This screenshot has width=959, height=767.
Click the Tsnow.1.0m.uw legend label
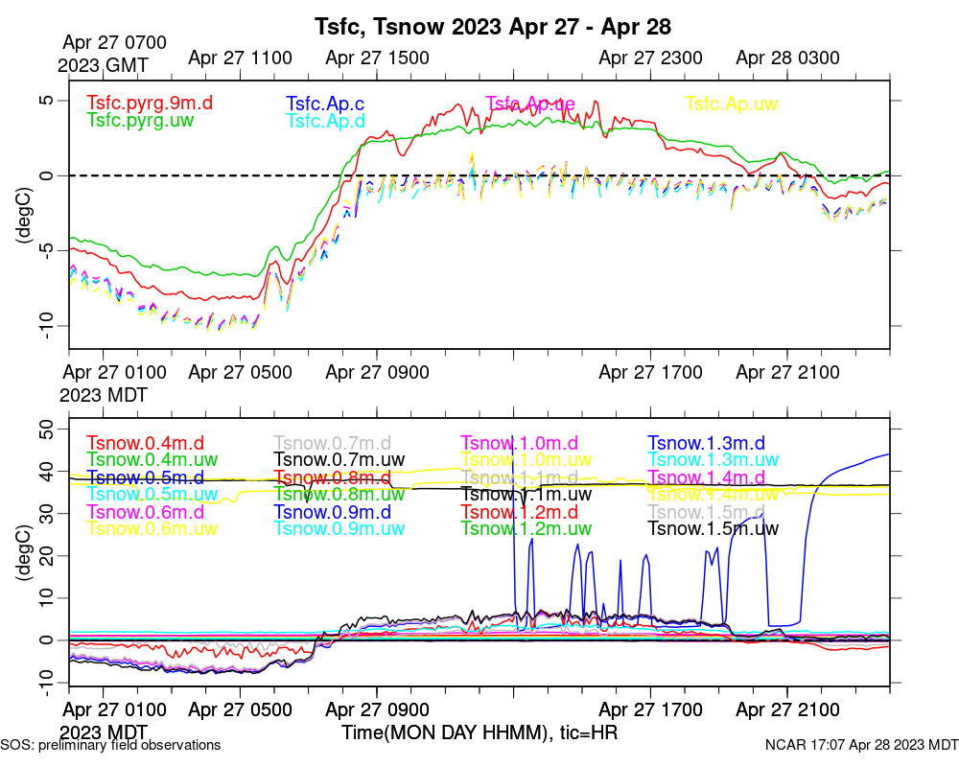[526, 459]
